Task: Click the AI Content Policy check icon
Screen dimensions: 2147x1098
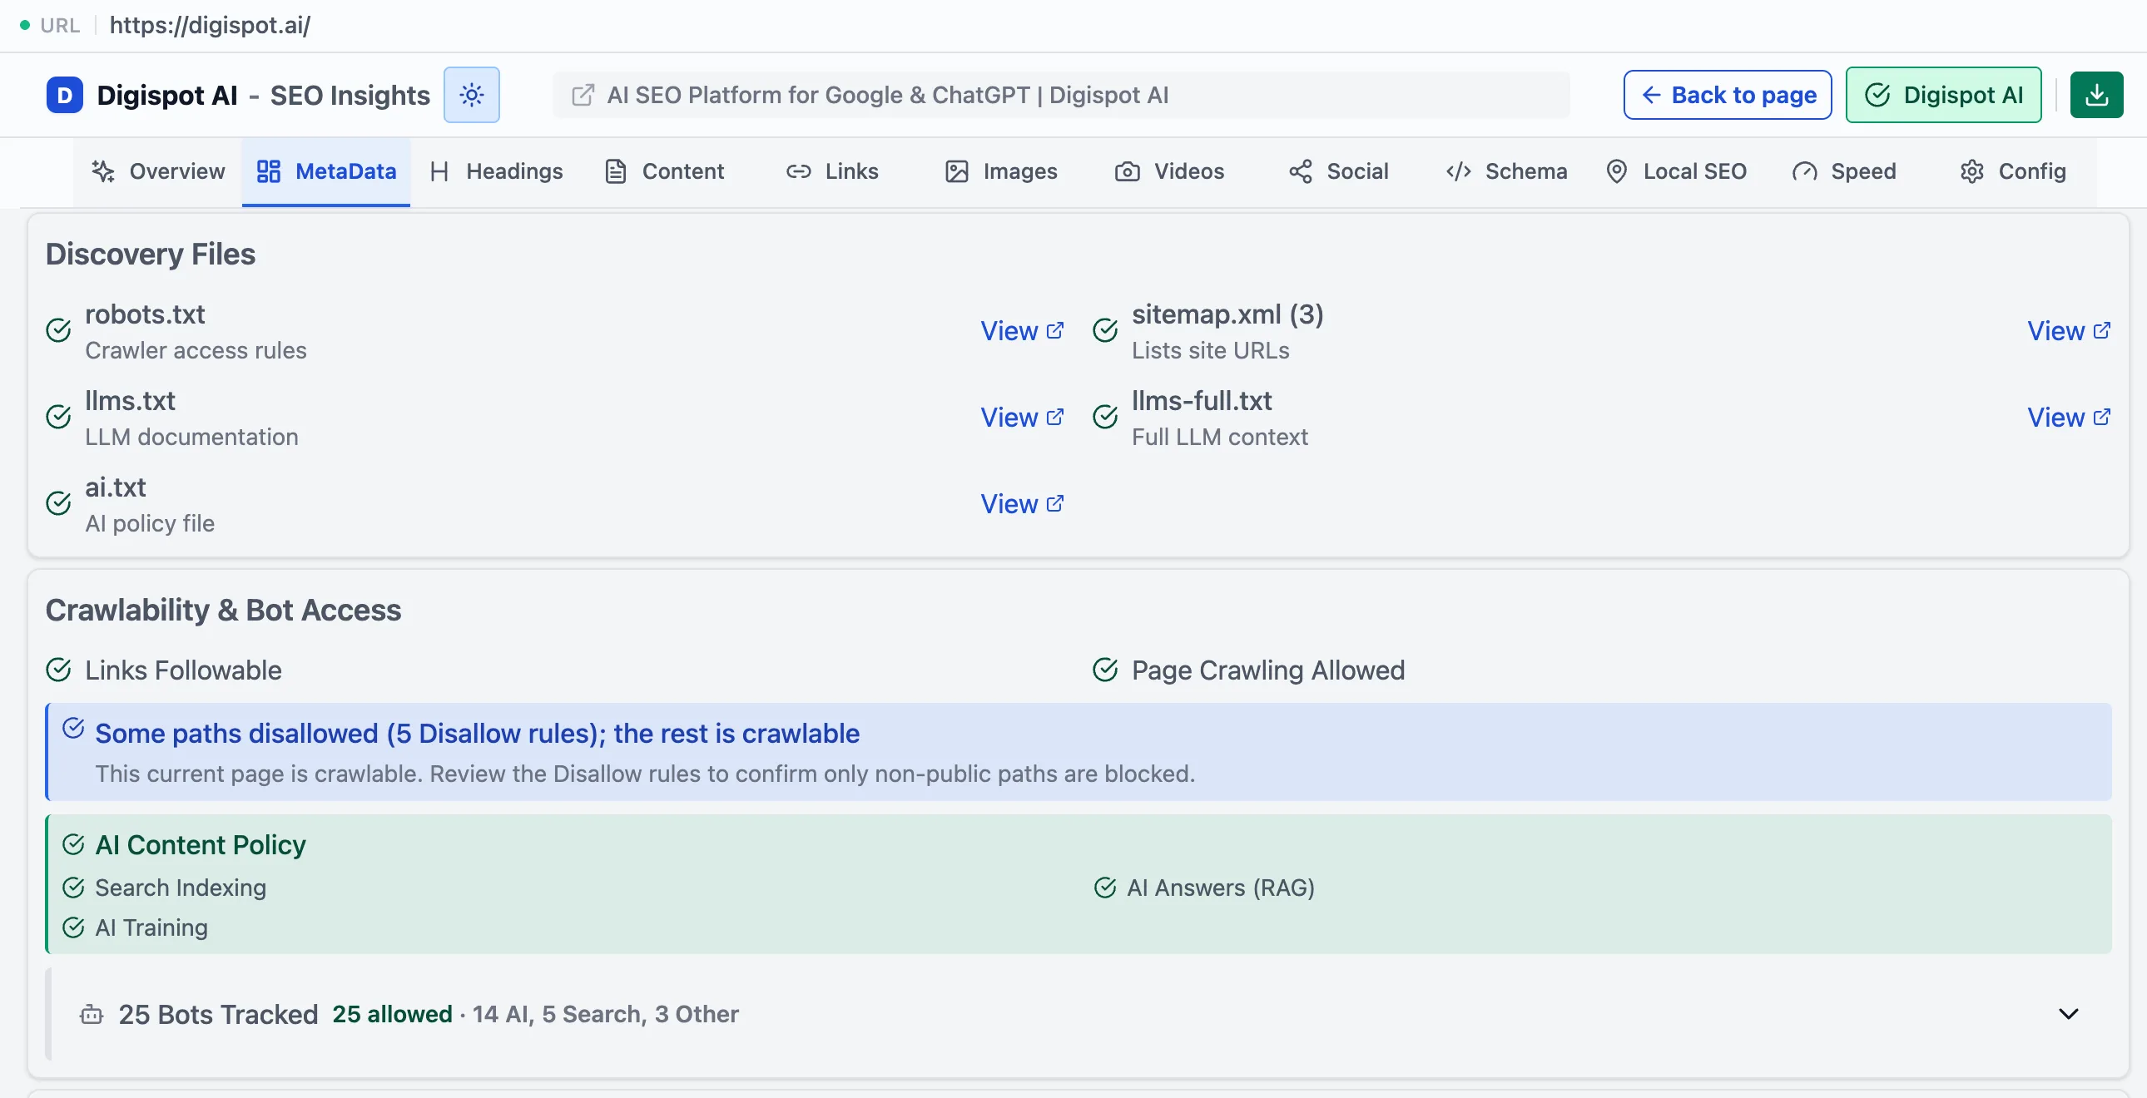Action: click(x=73, y=845)
